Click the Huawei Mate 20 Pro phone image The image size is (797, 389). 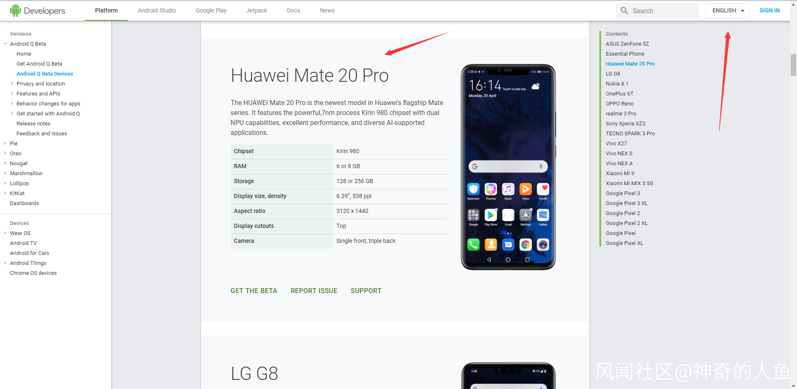pos(508,167)
